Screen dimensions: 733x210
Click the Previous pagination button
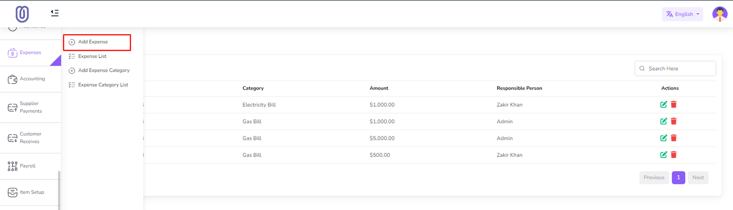click(654, 178)
